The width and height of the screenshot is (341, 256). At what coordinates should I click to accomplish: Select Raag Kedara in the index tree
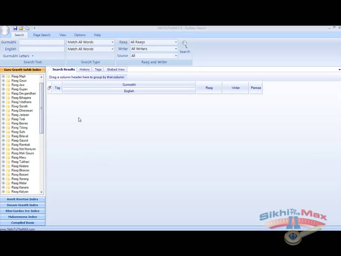pos(20,166)
